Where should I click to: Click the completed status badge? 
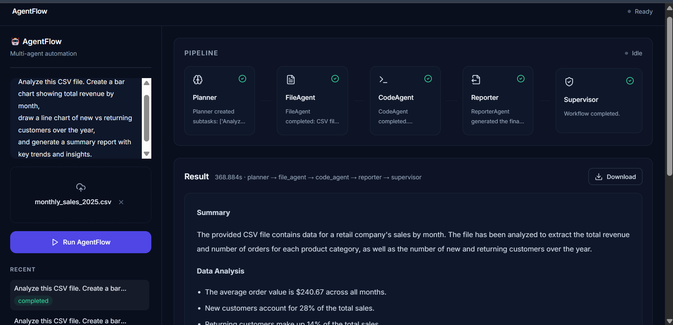[33, 301]
